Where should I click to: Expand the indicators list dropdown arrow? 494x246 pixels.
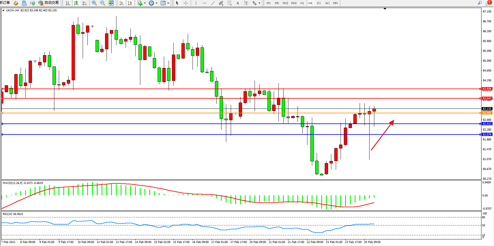click(145, 3)
